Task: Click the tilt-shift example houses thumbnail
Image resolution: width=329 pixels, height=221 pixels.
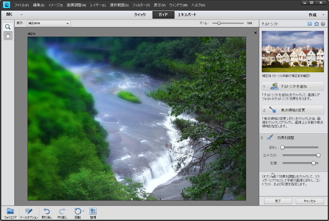Action: coord(293,52)
